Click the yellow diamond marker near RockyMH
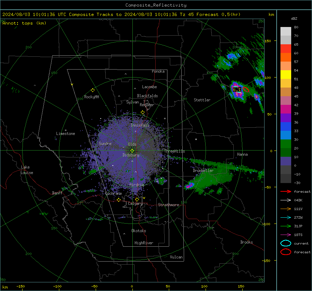 click(x=93, y=90)
